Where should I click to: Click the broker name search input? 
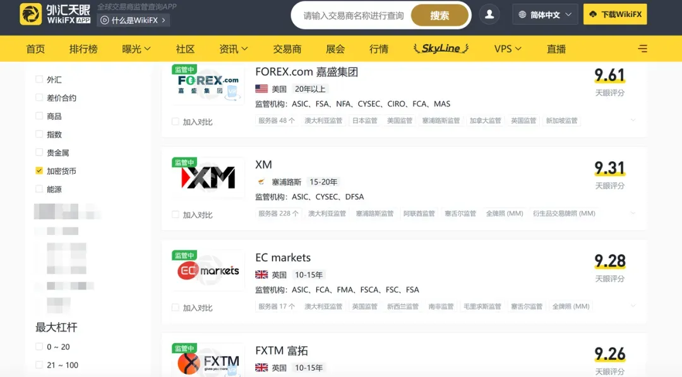pyautogui.click(x=353, y=16)
